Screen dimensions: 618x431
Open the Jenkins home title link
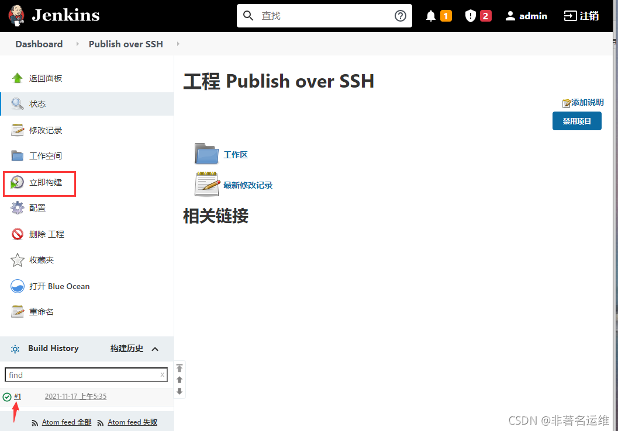pyautogui.click(x=65, y=15)
